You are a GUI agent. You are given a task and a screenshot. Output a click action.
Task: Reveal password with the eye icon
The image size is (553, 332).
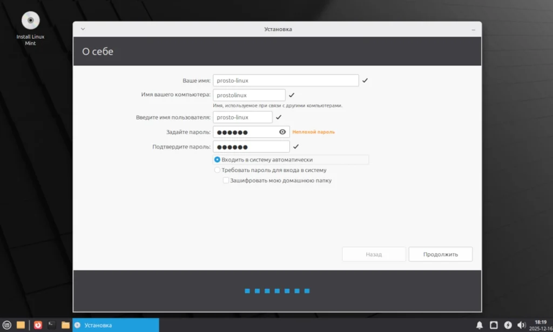282,132
